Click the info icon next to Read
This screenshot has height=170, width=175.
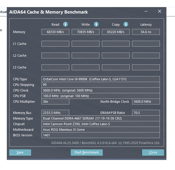[65, 24]
